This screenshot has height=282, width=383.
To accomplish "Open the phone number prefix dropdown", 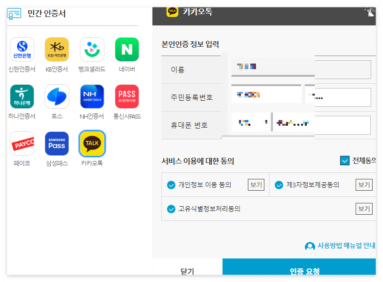I will click(x=250, y=122).
